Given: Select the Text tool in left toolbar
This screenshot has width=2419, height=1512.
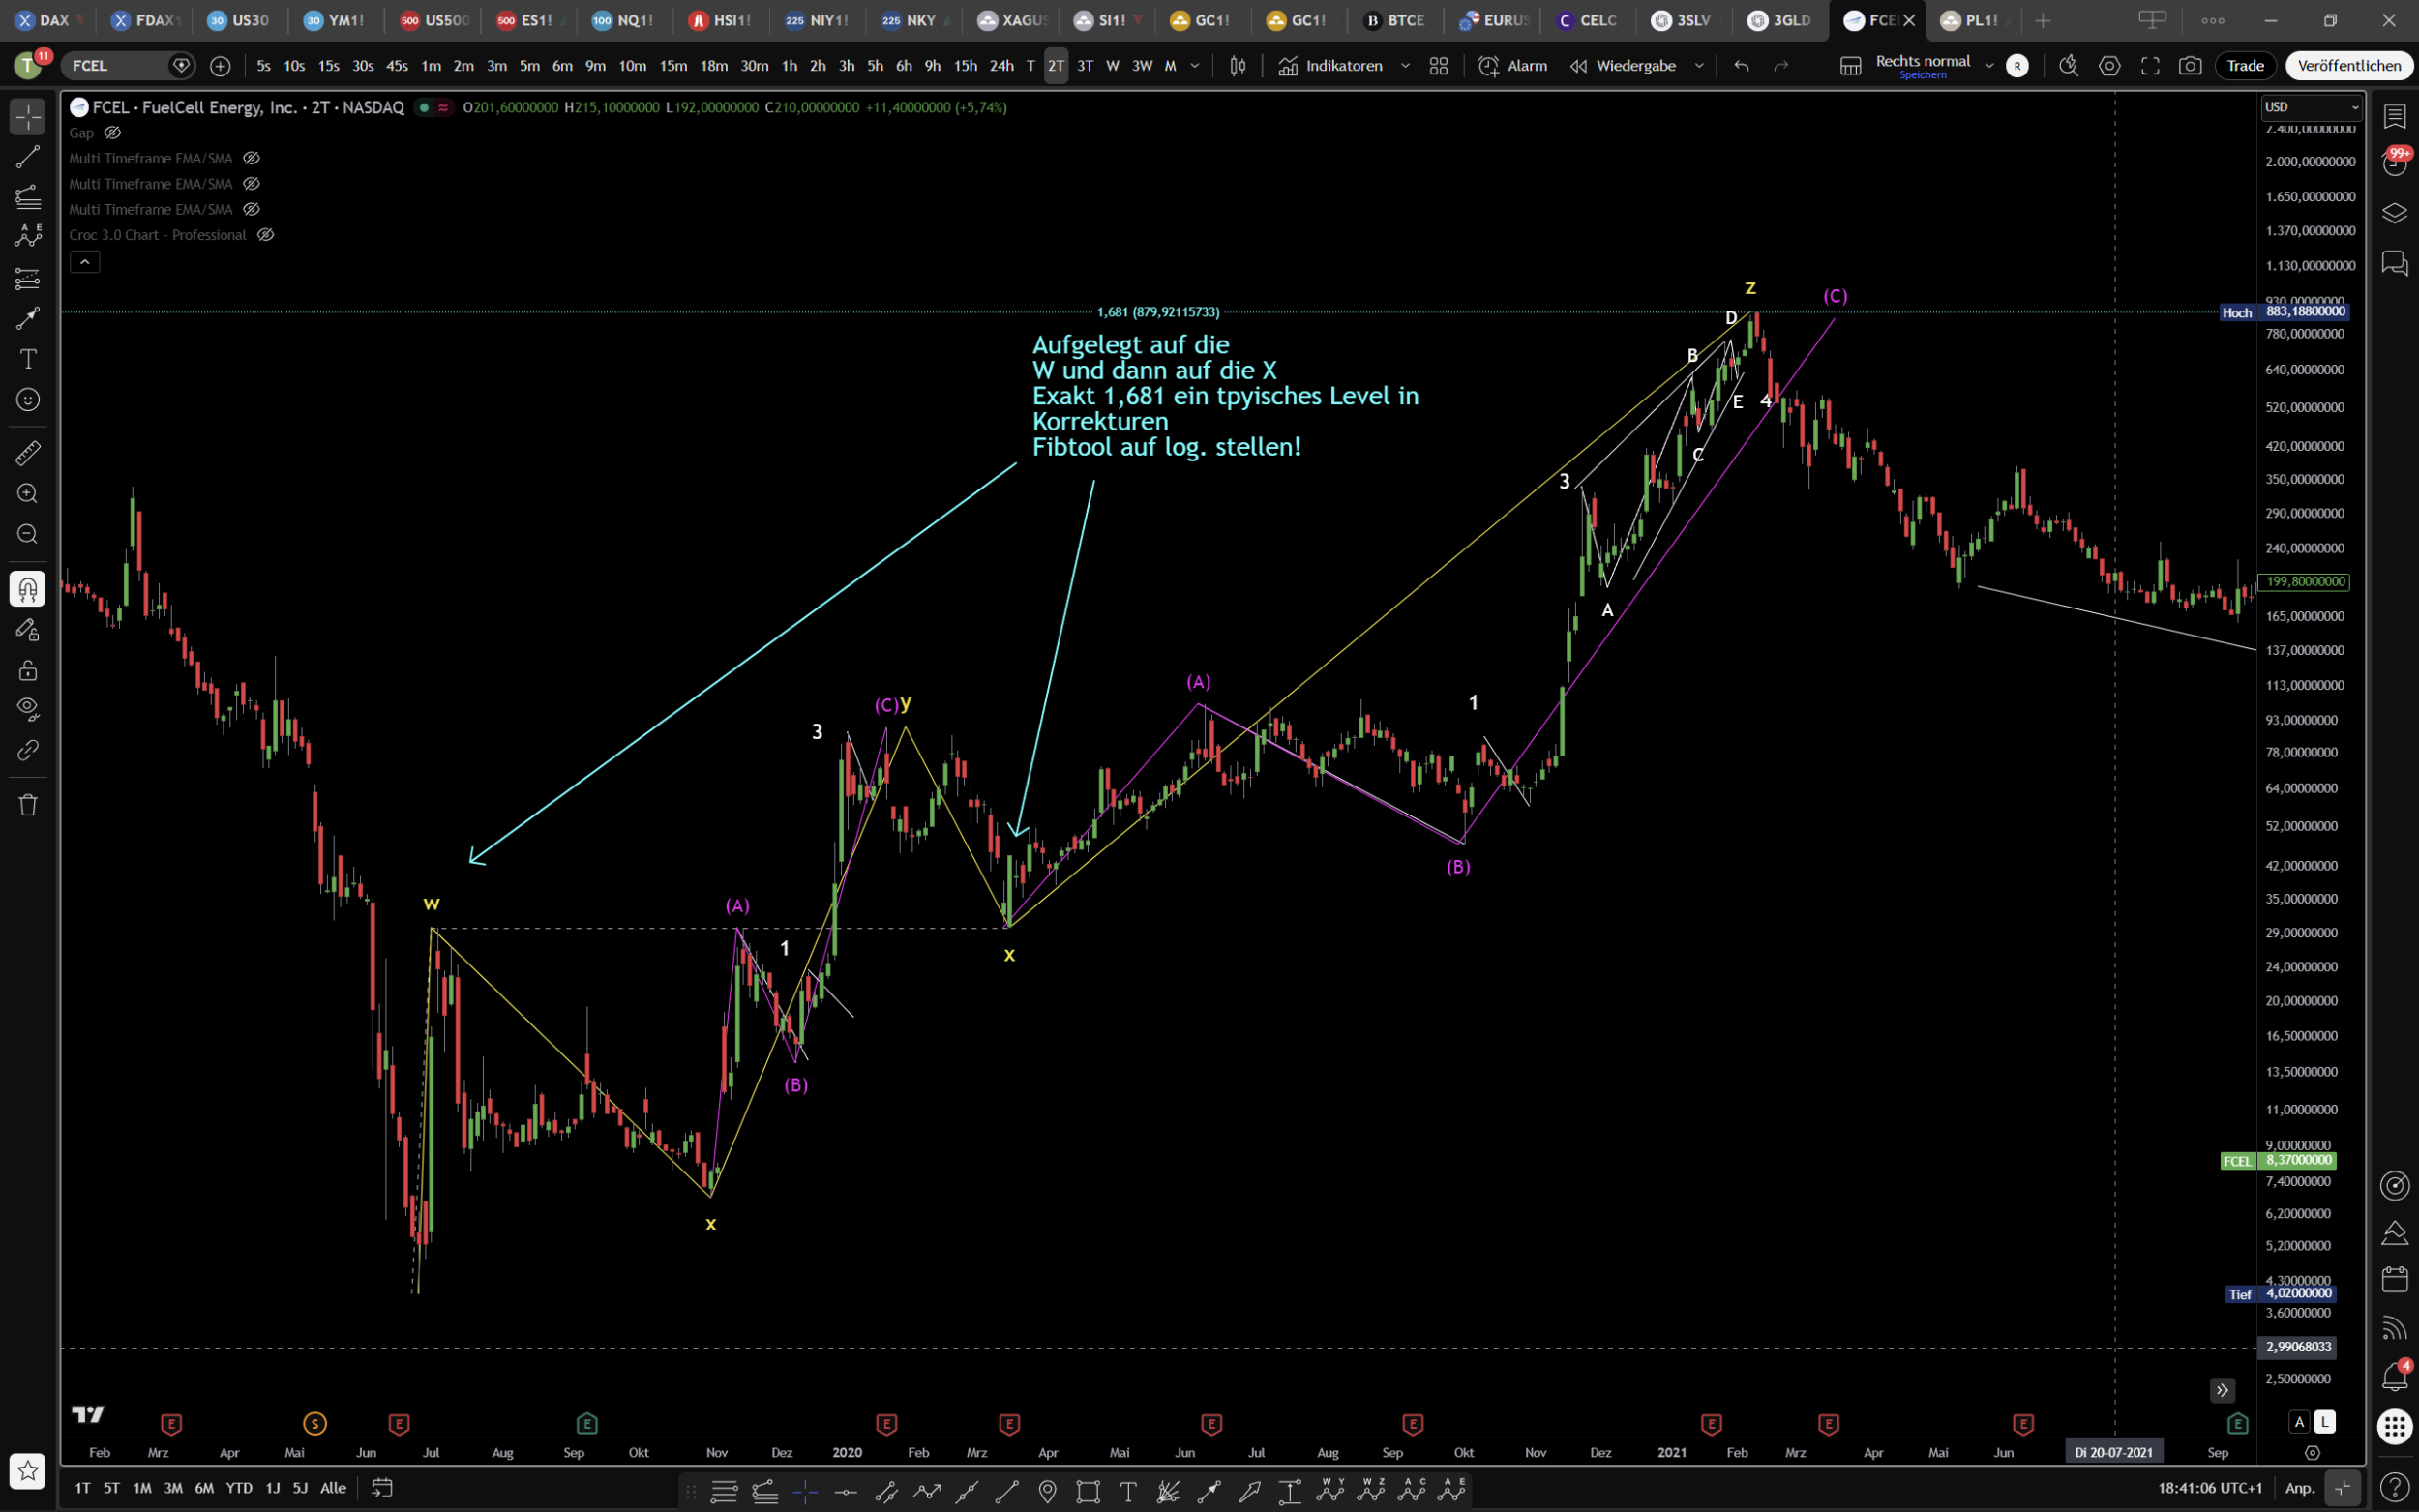Looking at the screenshot, I should pyautogui.click(x=28, y=359).
